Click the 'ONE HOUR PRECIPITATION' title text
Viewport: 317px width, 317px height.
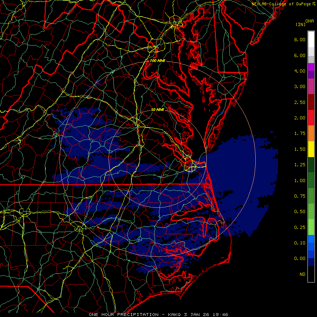(x=124, y=315)
